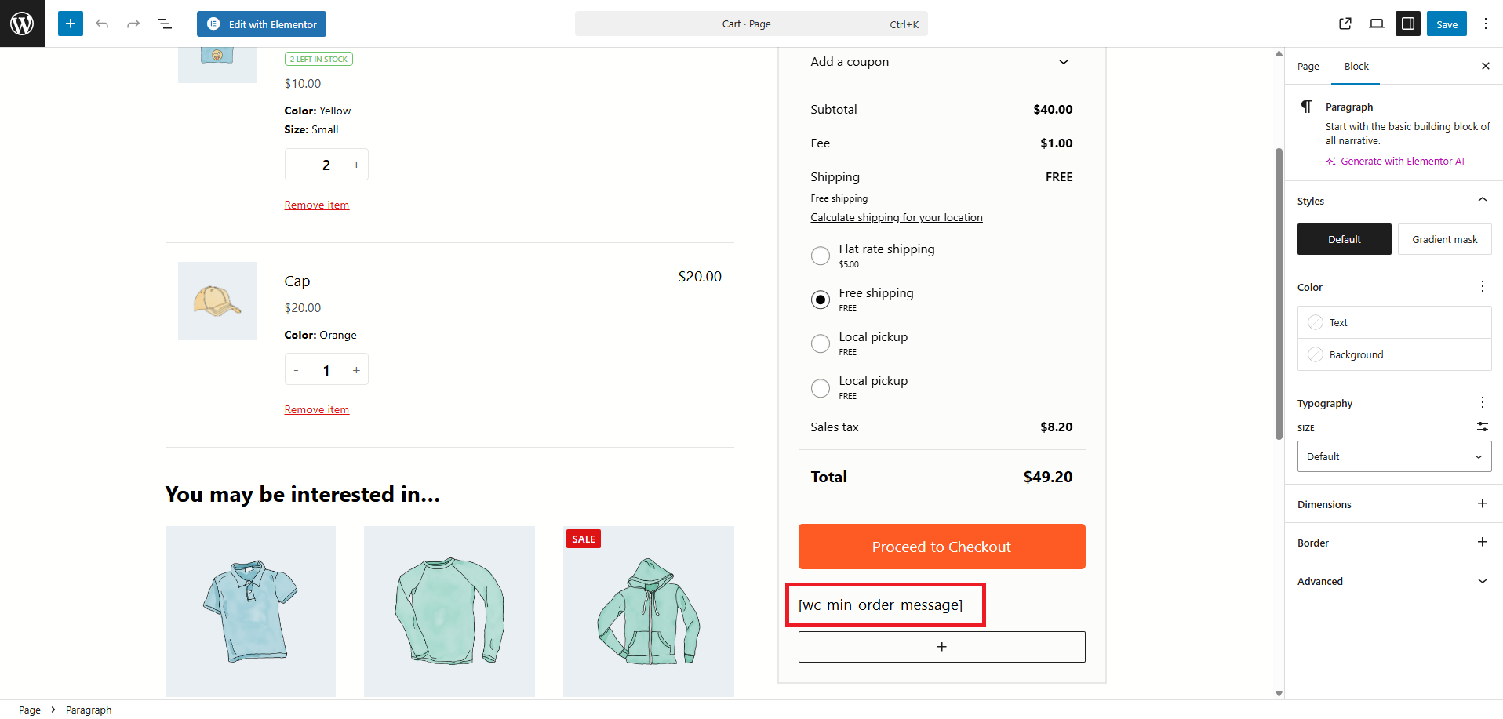This screenshot has width=1503, height=719.
Task: Open the block inserter plus button
Action: (71, 24)
